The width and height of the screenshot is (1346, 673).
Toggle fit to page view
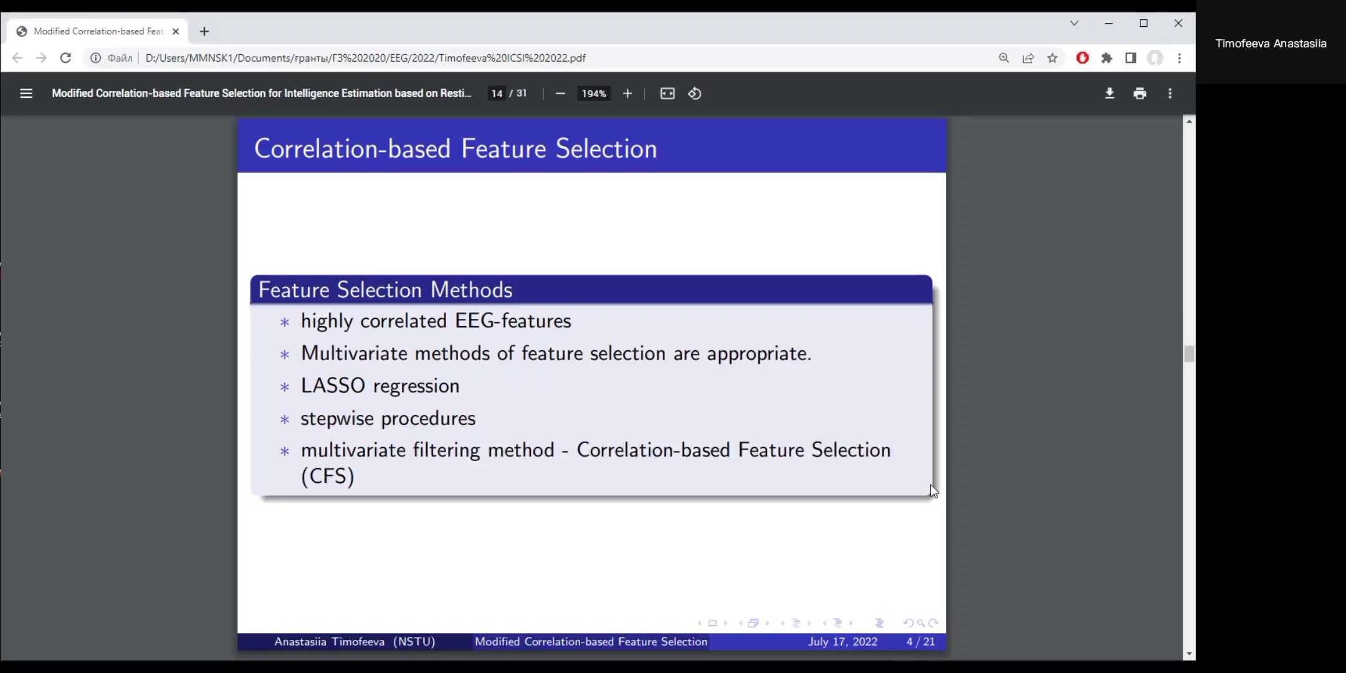[667, 93]
